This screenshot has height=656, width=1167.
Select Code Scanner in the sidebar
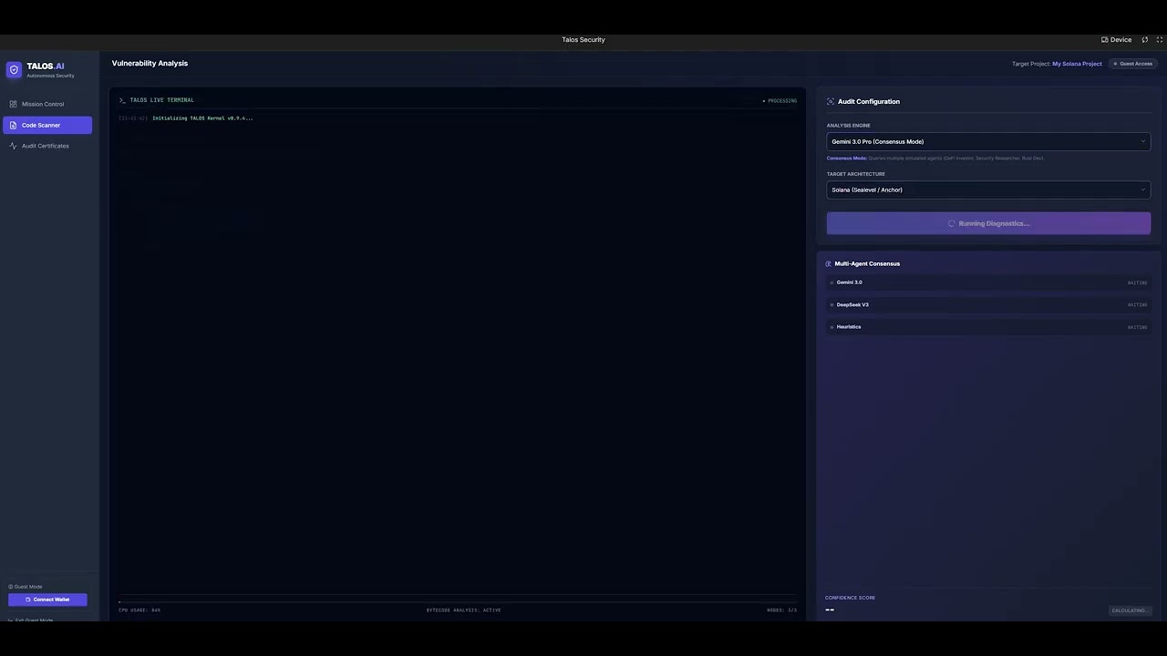click(47, 125)
